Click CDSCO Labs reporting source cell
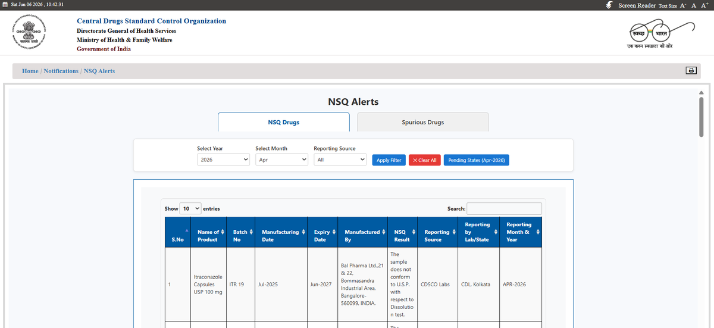Screen dimensions: 714x328 click(436, 285)
